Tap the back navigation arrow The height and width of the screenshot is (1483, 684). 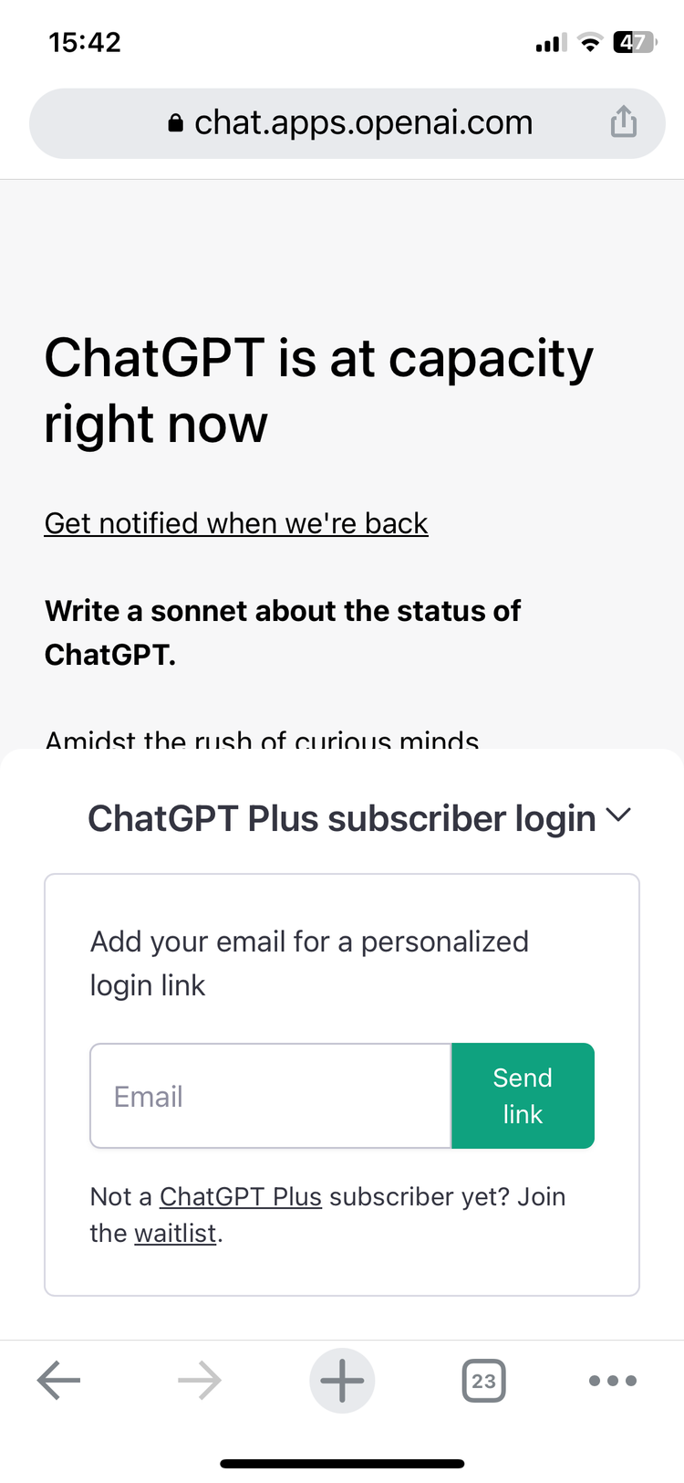pos(57,1381)
